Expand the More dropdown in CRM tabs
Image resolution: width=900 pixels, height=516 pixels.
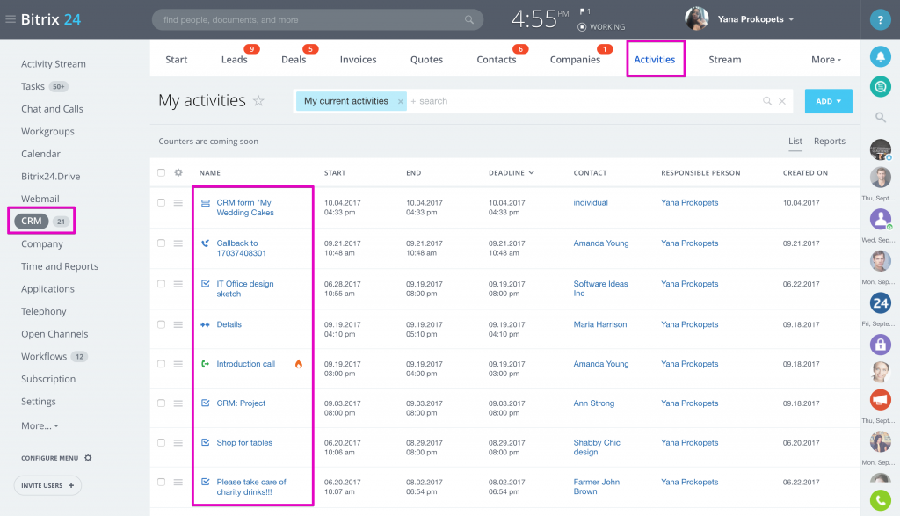[x=826, y=59]
